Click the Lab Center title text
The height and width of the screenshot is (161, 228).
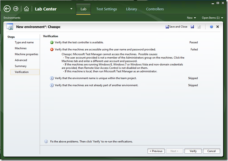46,9
